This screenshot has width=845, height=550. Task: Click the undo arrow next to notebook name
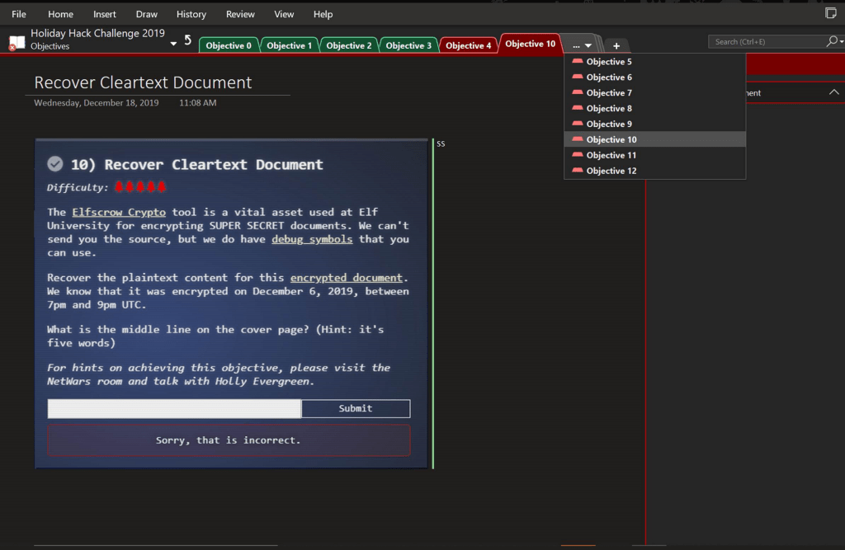[187, 40]
